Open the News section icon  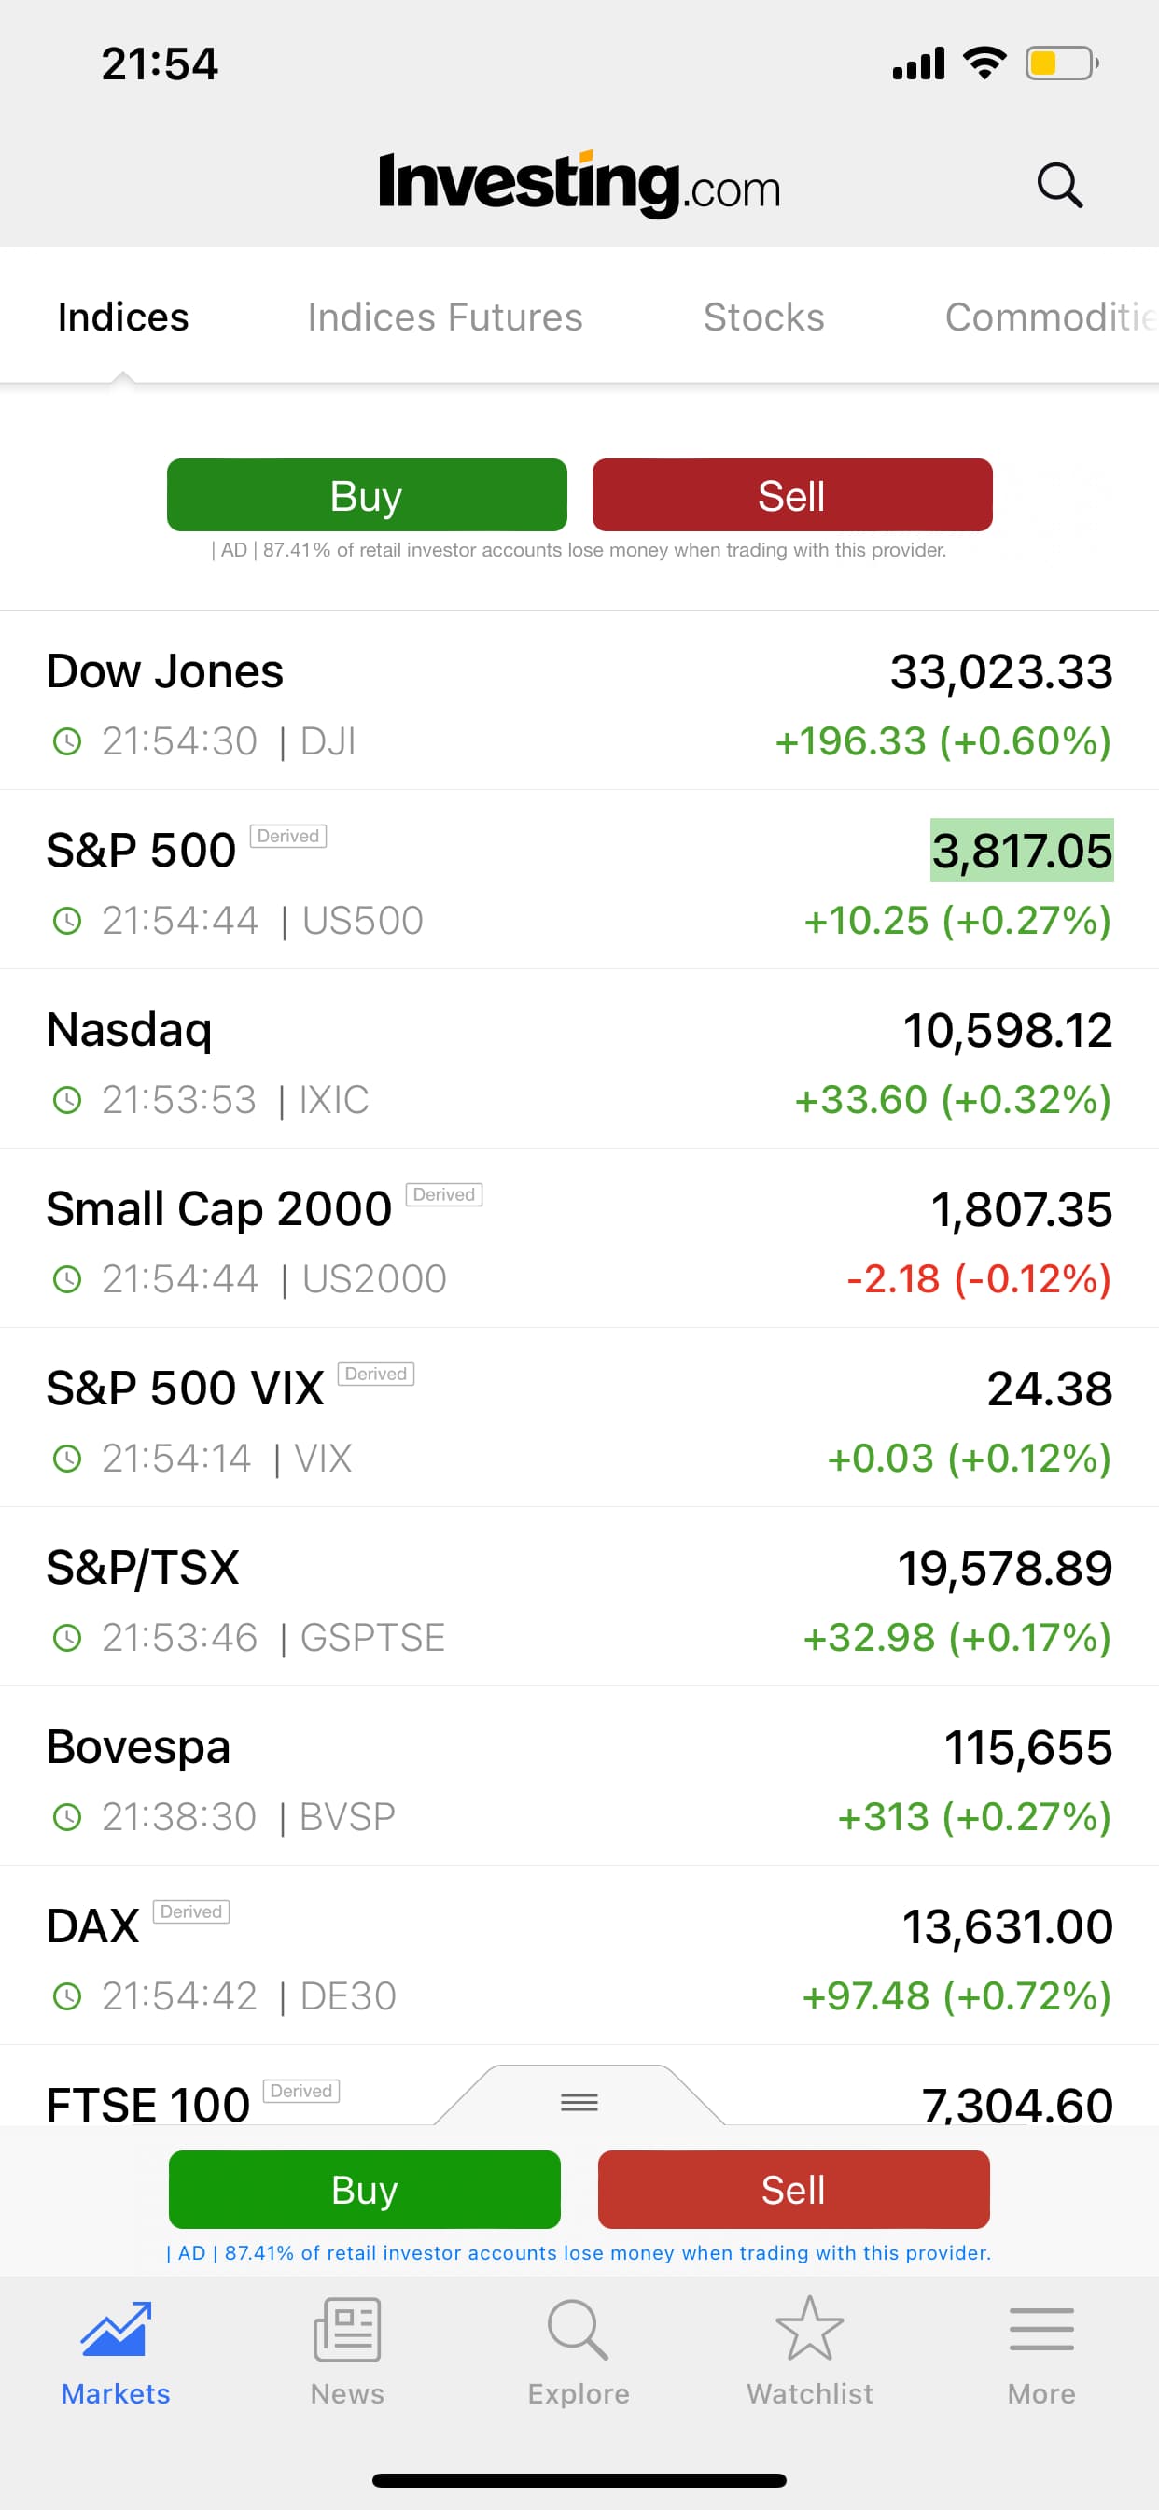(x=347, y=2330)
